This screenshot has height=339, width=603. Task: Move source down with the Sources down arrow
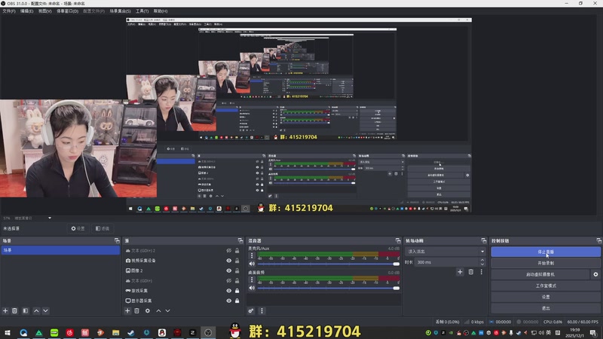click(x=167, y=310)
